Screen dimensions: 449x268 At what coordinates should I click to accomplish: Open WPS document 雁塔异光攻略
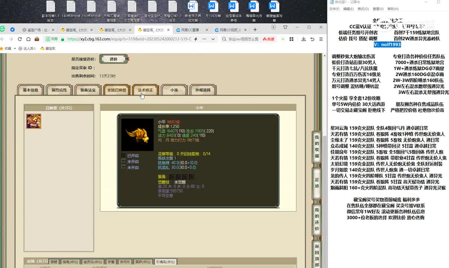click(254, 11)
